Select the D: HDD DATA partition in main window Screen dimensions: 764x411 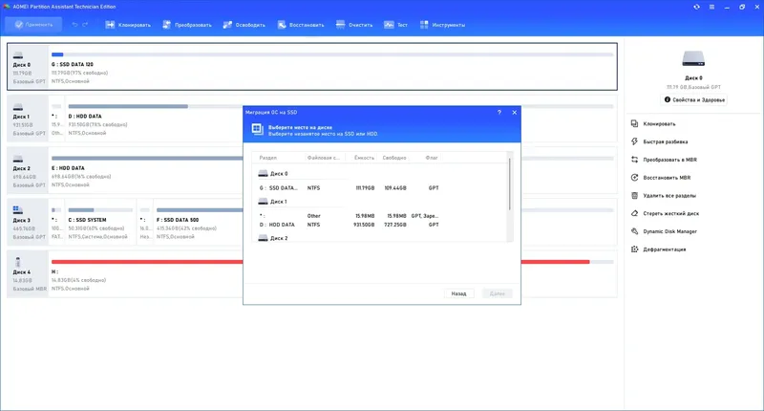point(155,119)
